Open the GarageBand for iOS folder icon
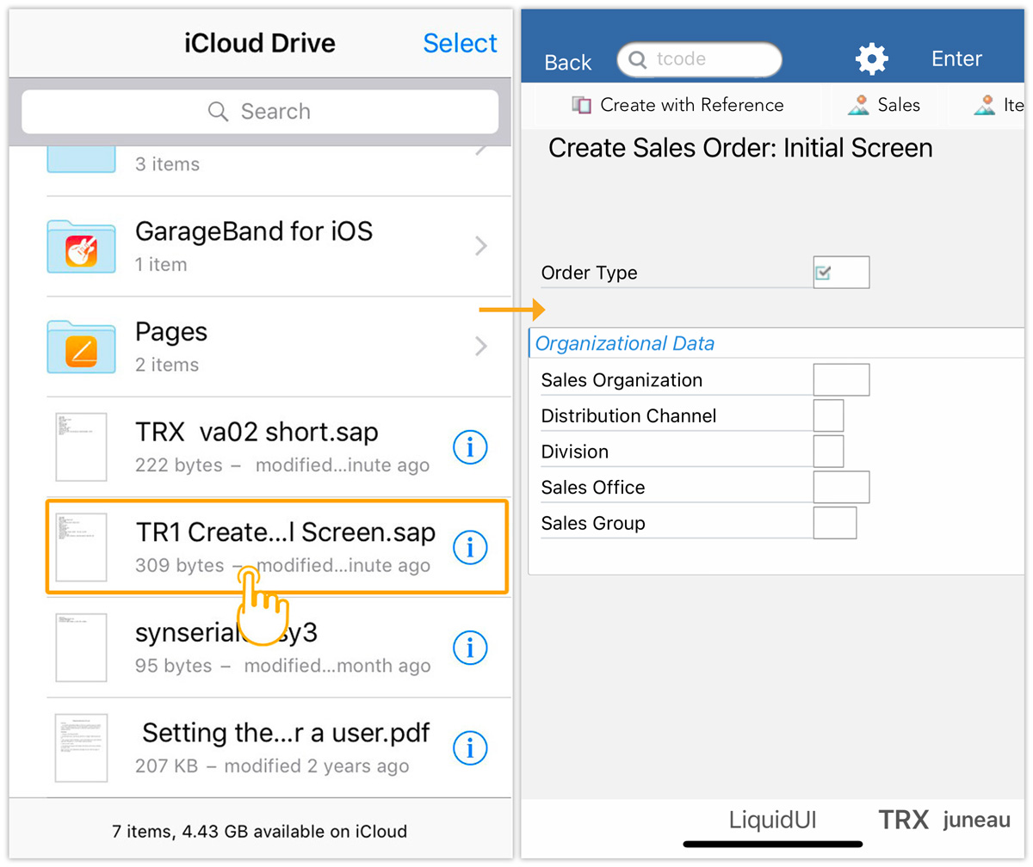1033x867 pixels. click(81, 247)
